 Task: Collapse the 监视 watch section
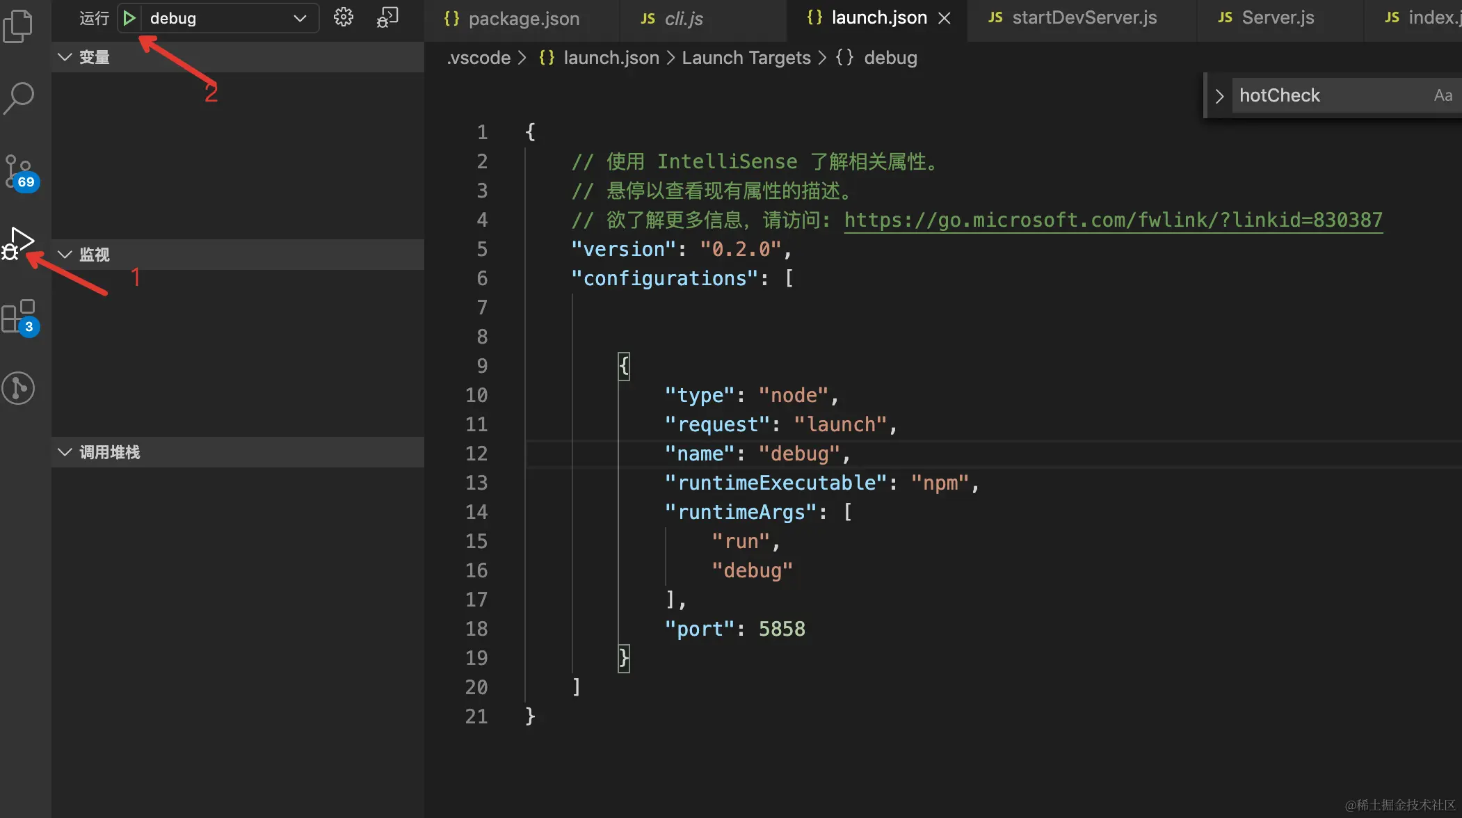click(x=65, y=255)
